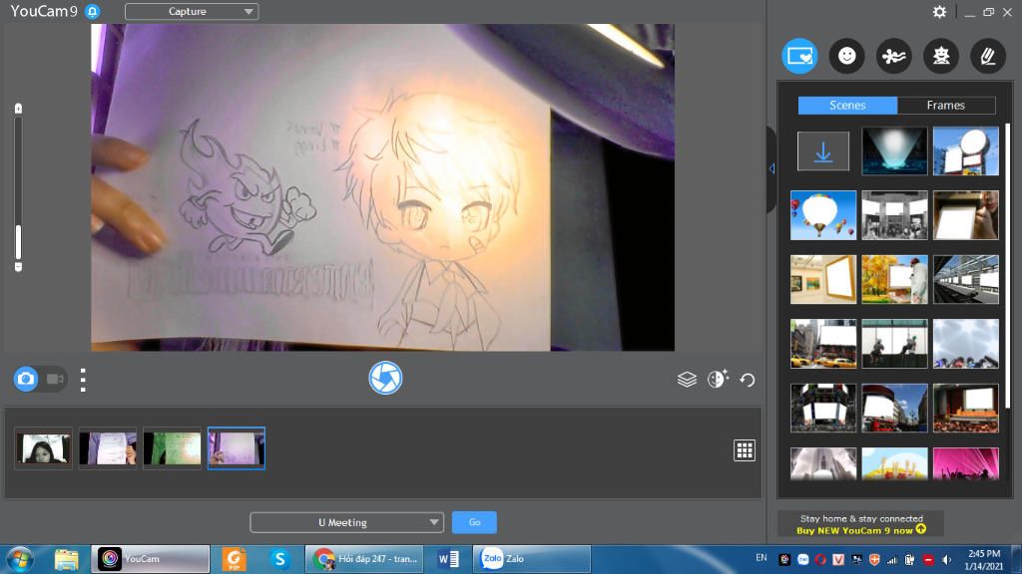
Task: Open the Windows Start menu
Action: tap(20, 559)
